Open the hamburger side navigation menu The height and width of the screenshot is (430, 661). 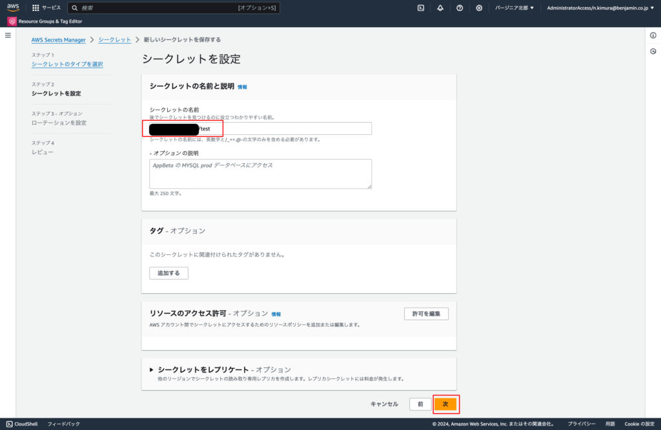pyautogui.click(x=8, y=35)
